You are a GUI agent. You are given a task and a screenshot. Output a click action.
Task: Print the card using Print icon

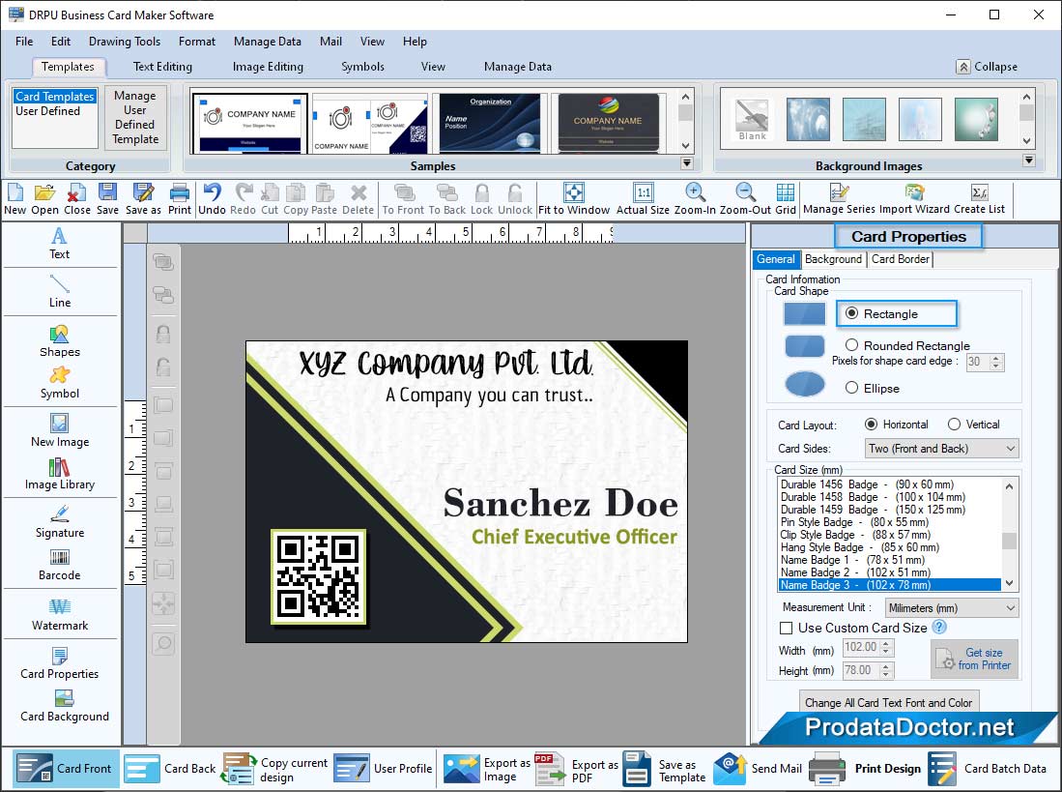[x=180, y=200]
